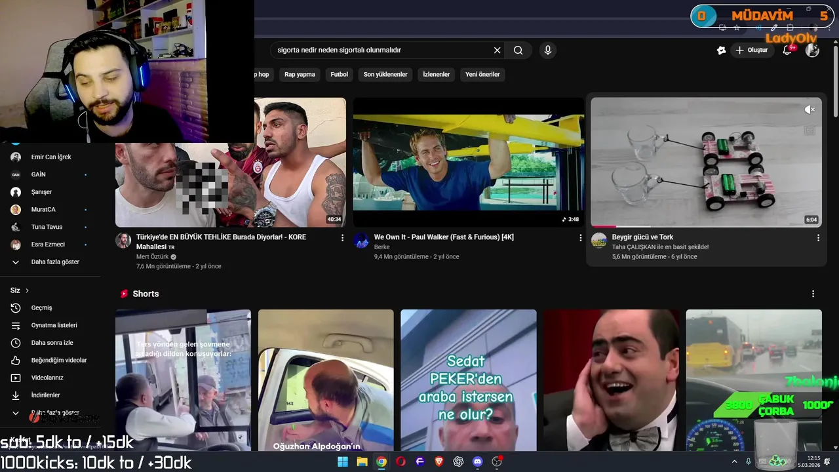Open Taha ÇALIŞKAN channel avatar
Viewport: 839px width, 472px height.
(x=599, y=241)
